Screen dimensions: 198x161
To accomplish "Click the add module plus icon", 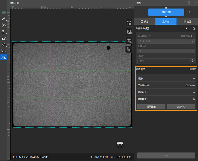I will point(195,3).
